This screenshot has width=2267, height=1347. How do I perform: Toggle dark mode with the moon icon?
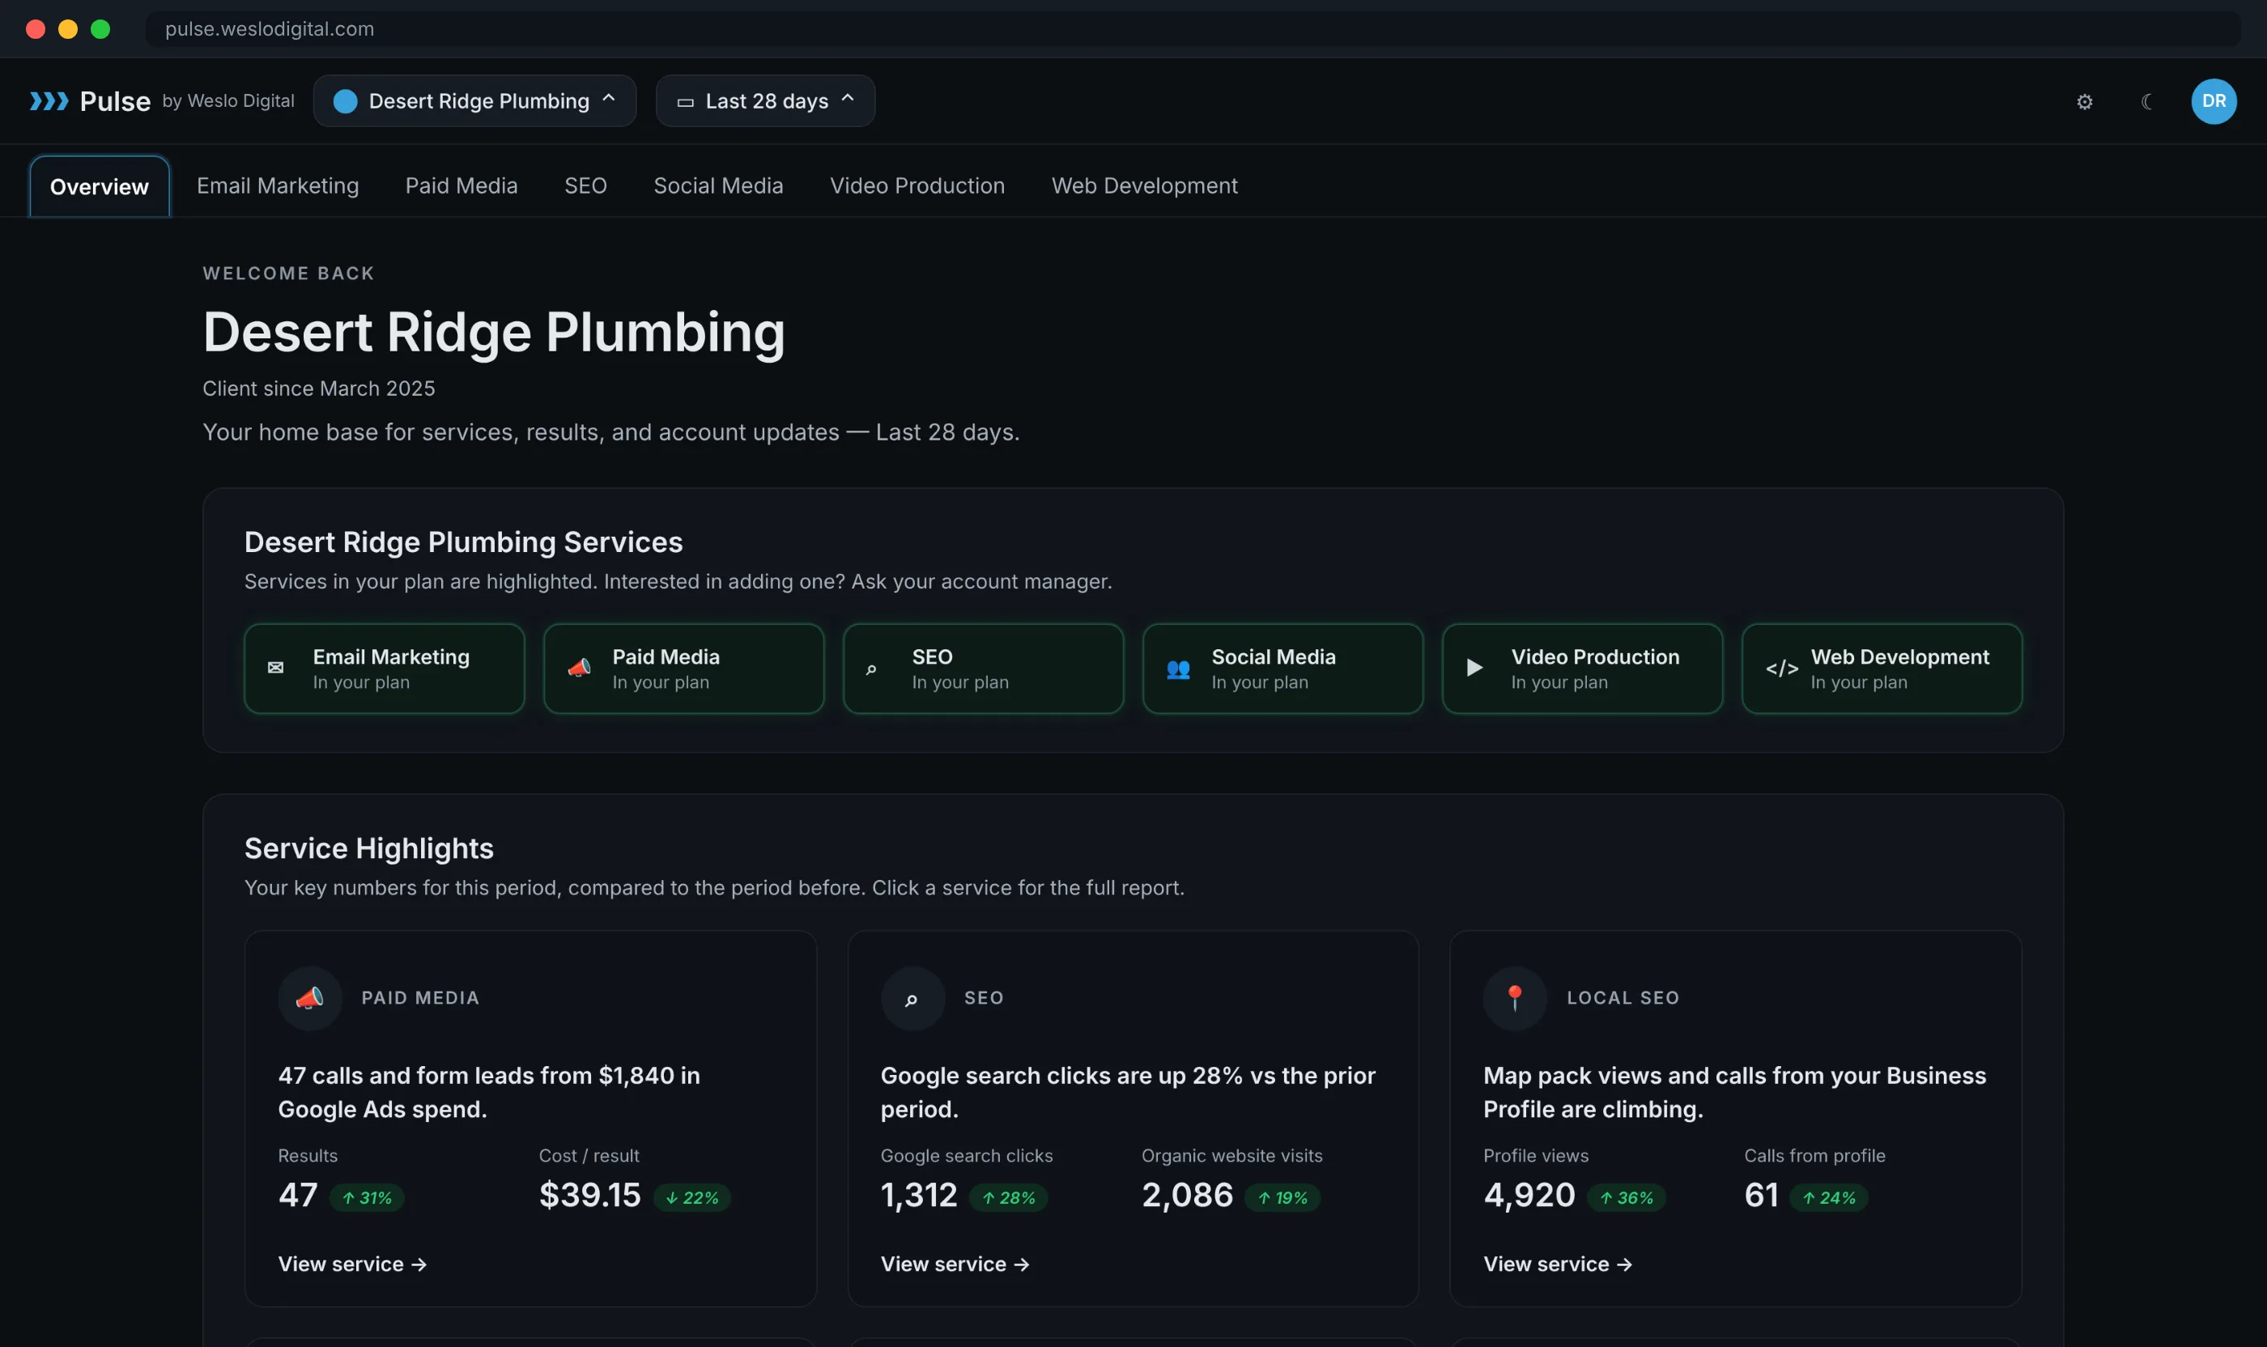(x=2147, y=102)
